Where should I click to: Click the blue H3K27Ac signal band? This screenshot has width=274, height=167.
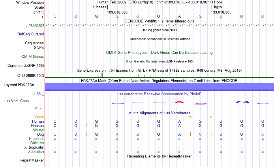(x=159, y=87)
